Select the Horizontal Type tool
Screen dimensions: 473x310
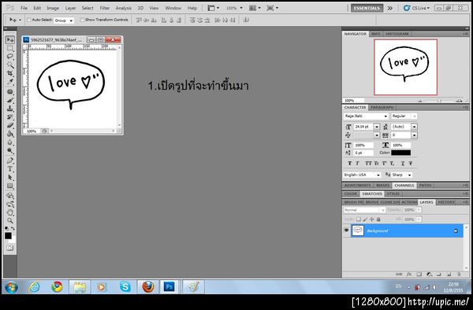(10, 169)
